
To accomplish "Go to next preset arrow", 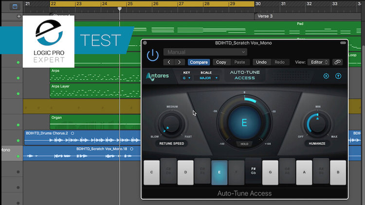I will click(x=180, y=62).
